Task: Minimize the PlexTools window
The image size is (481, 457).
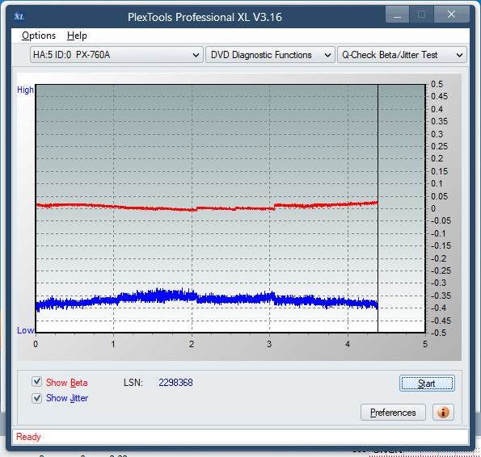Action: point(397,15)
